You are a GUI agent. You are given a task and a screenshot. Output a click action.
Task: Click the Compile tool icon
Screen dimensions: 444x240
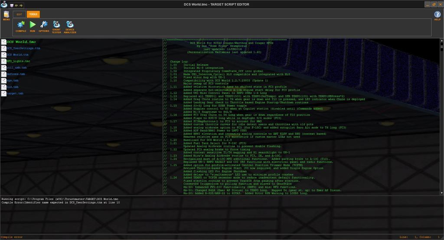(21, 26)
